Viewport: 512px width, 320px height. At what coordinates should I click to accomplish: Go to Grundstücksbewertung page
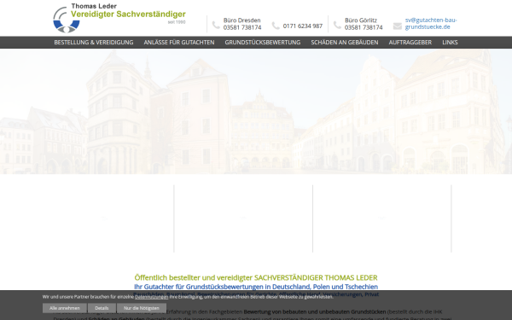click(263, 42)
